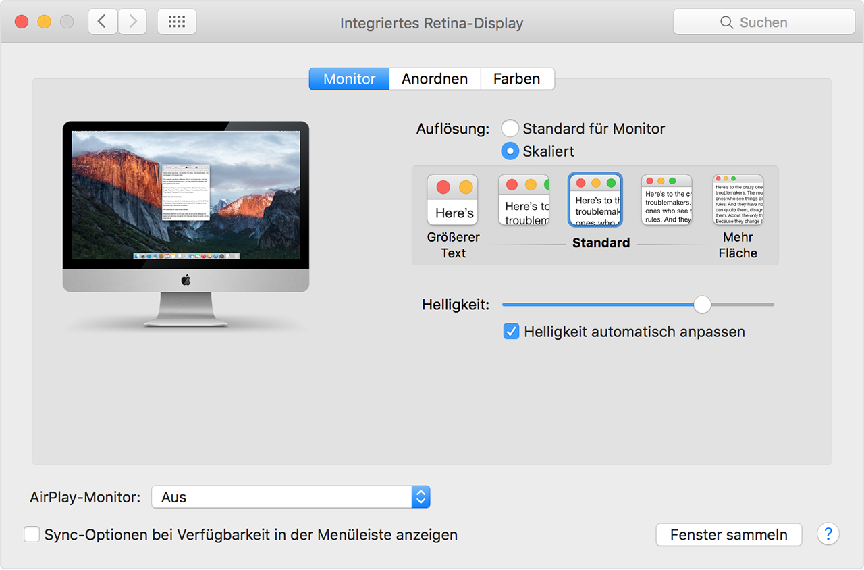Viewport: 864px width, 570px height.
Task: Go back with the left arrow button
Action: pos(103,22)
